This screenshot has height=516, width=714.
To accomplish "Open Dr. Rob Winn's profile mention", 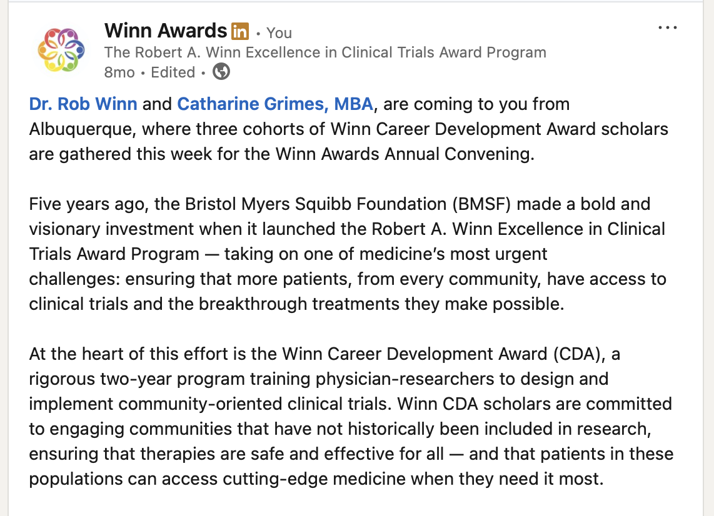I will (83, 104).
